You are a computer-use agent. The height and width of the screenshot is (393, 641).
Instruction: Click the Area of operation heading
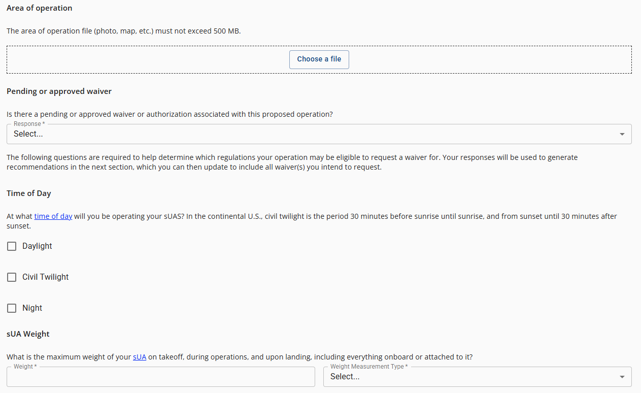coord(39,8)
